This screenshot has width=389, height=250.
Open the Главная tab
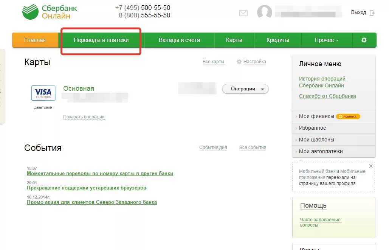tap(35, 40)
